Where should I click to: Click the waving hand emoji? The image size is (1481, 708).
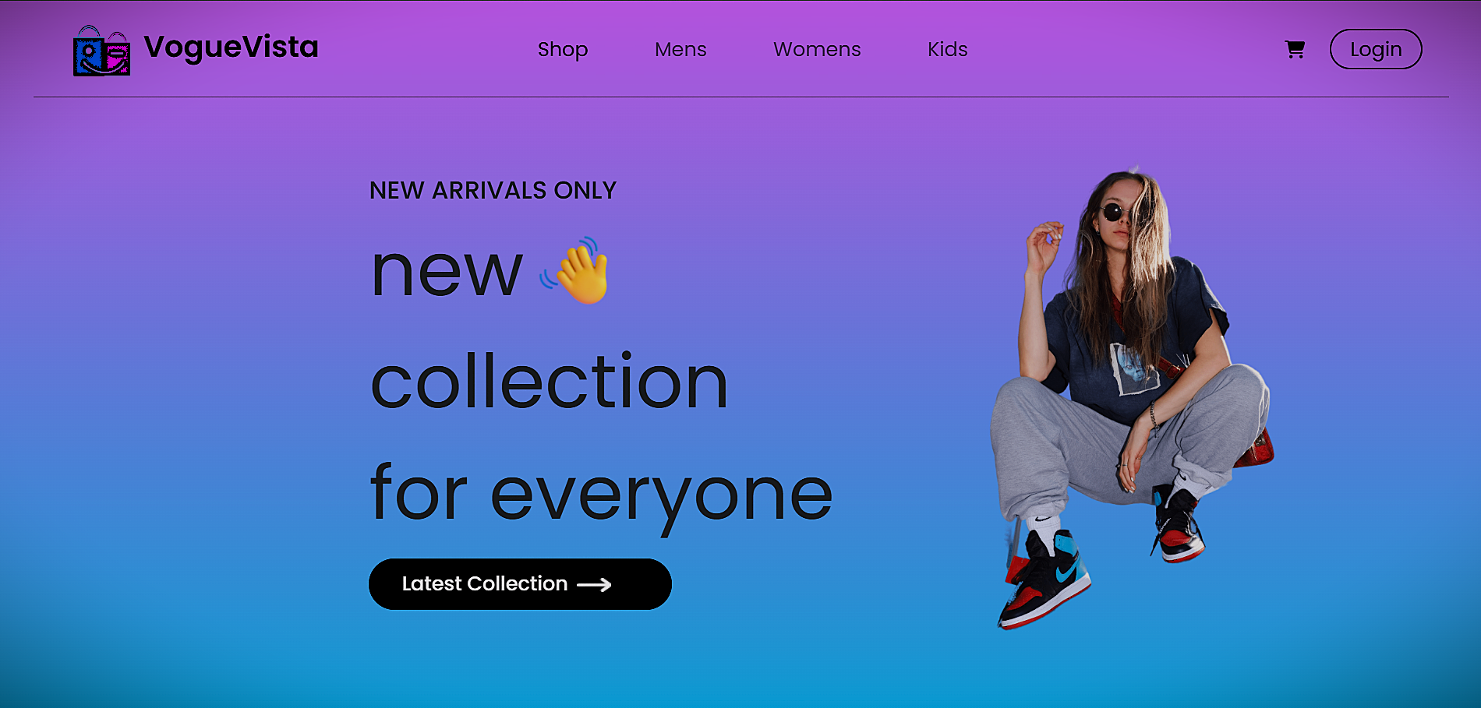(x=575, y=270)
